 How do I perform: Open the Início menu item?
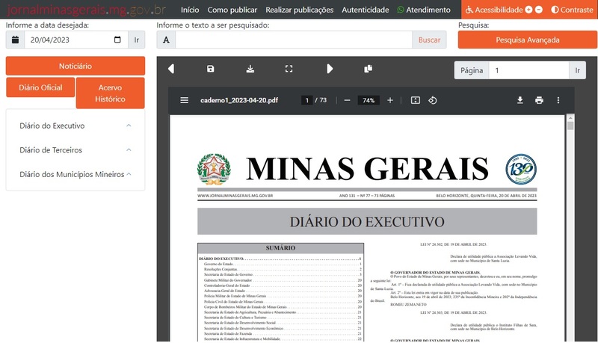[x=190, y=10]
